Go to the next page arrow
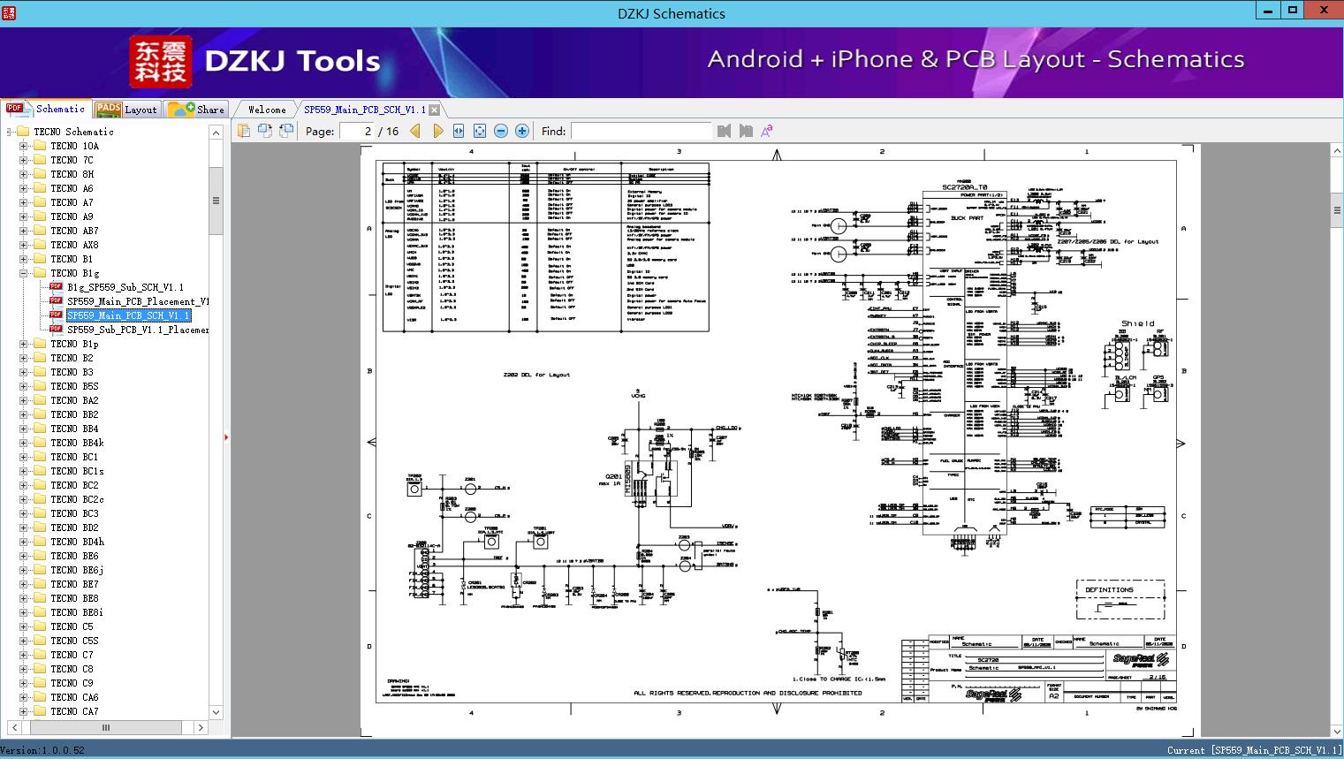This screenshot has height=759, width=1344. [x=437, y=131]
